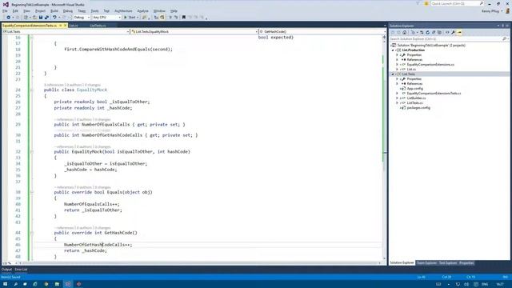Image resolution: width=512 pixels, height=288 pixels.
Task: Click the Refresh icon in Solution Explorer
Action: point(427,32)
